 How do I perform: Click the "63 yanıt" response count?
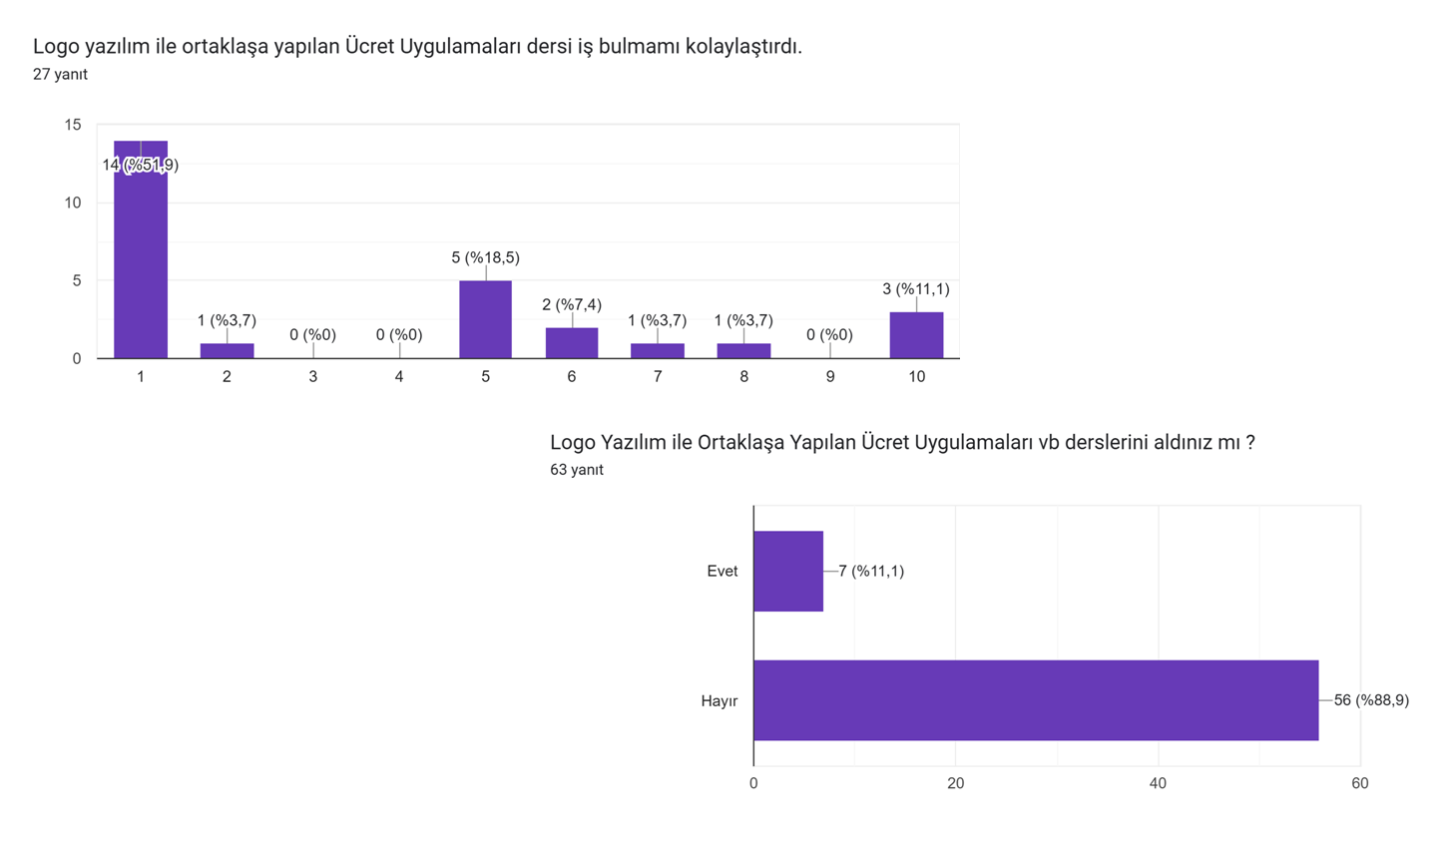click(577, 470)
